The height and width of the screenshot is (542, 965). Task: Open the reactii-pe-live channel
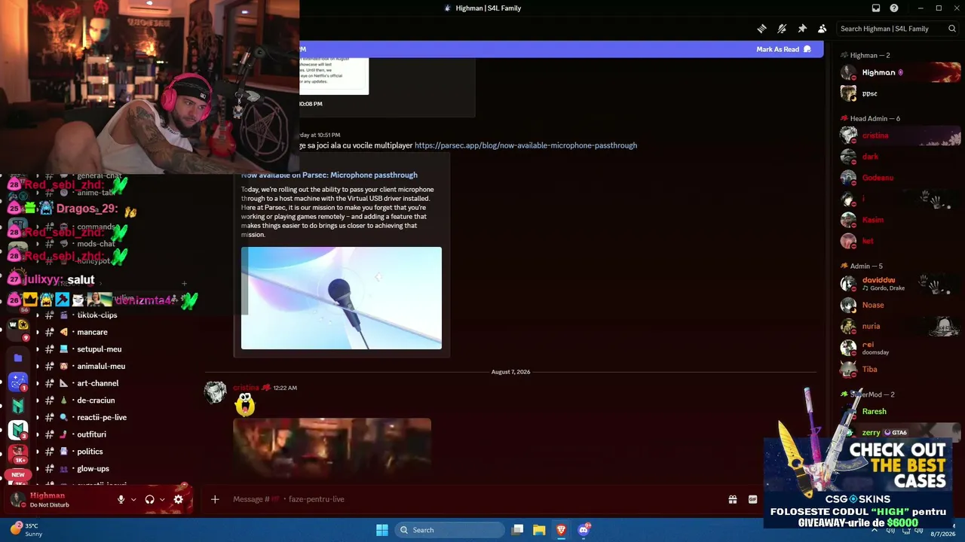click(102, 417)
